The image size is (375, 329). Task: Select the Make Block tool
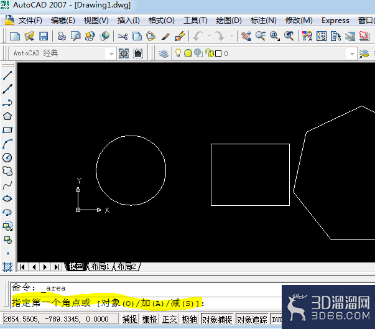click(x=7, y=240)
